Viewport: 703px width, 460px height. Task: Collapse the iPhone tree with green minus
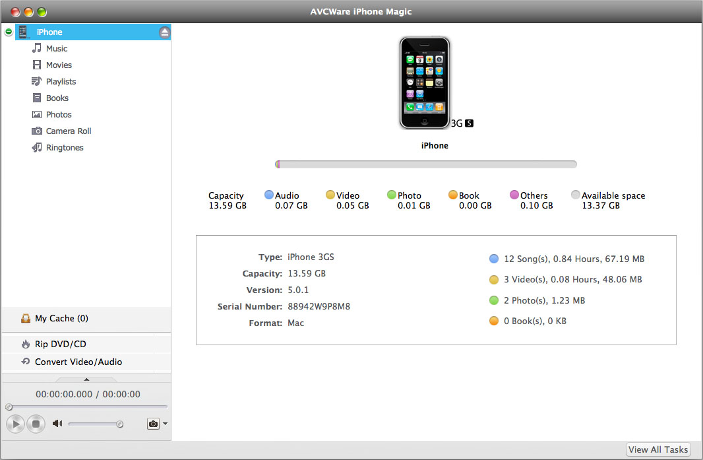click(8, 32)
